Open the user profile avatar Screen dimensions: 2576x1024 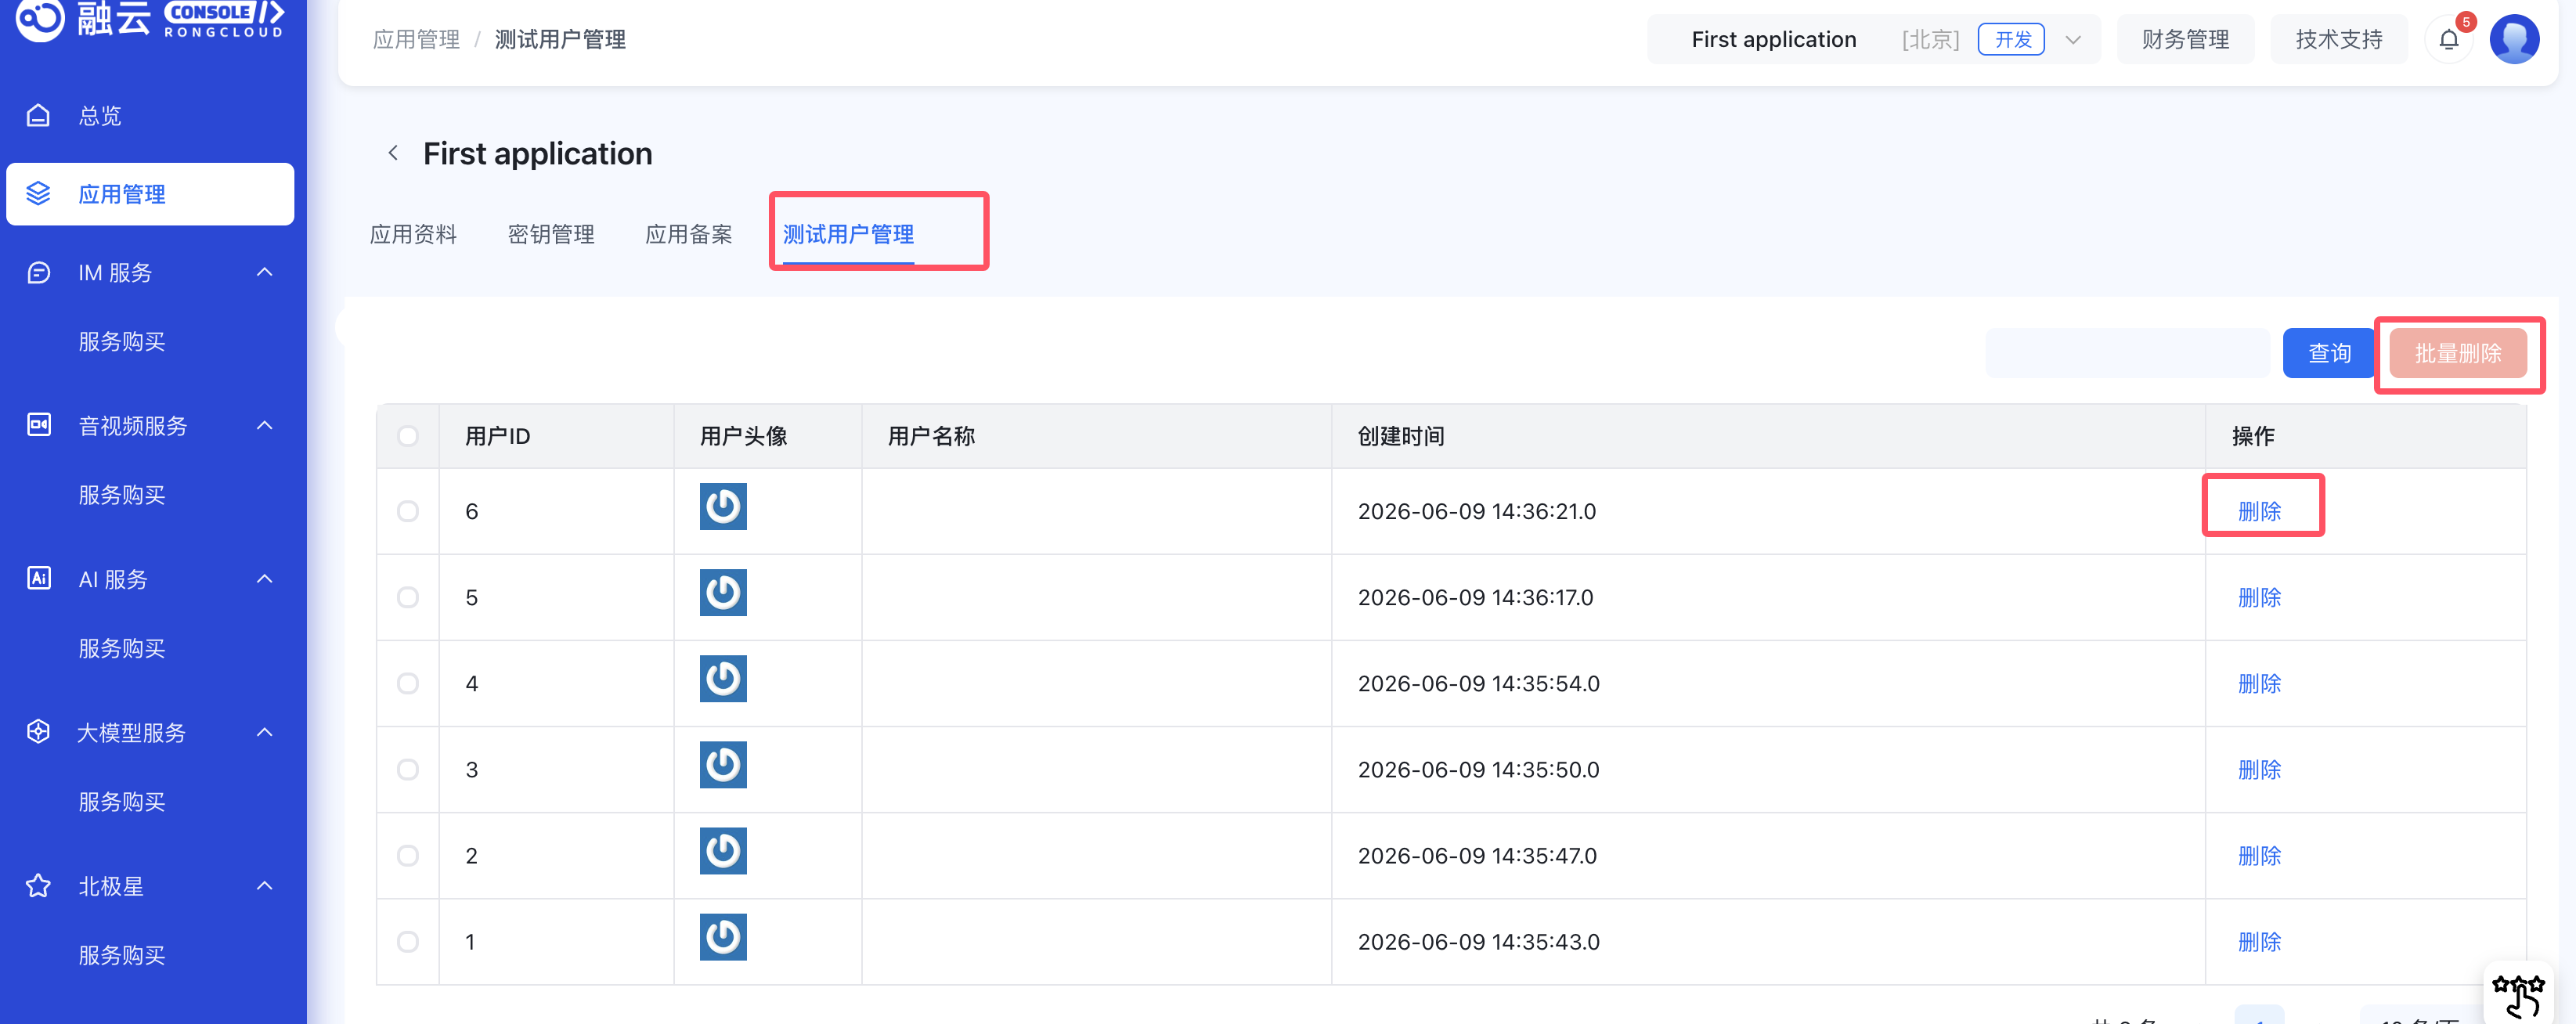point(2515,39)
